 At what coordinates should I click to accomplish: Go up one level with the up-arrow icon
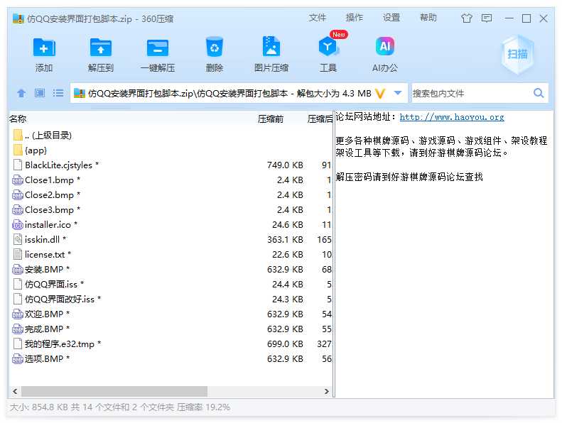21,93
